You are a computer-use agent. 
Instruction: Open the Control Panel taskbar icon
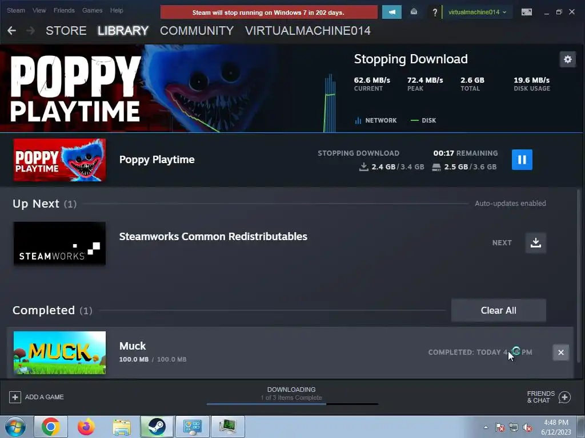pos(193,427)
